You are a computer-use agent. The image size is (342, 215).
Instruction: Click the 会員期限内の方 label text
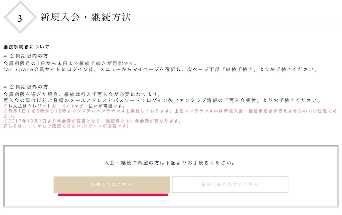click(29, 56)
